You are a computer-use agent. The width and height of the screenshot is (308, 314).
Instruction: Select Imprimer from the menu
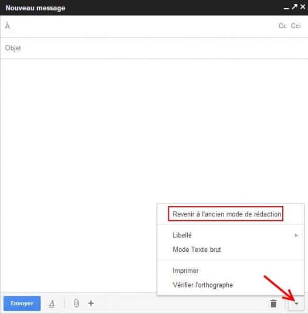(231, 271)
